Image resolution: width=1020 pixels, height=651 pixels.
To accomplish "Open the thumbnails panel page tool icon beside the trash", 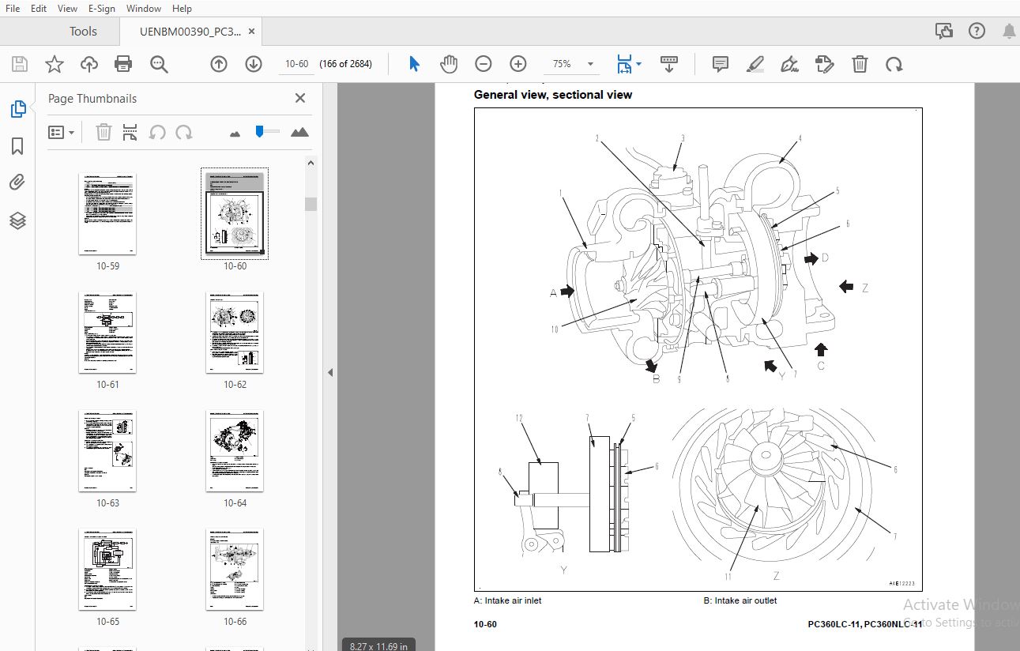I will [x=130, y=133].
